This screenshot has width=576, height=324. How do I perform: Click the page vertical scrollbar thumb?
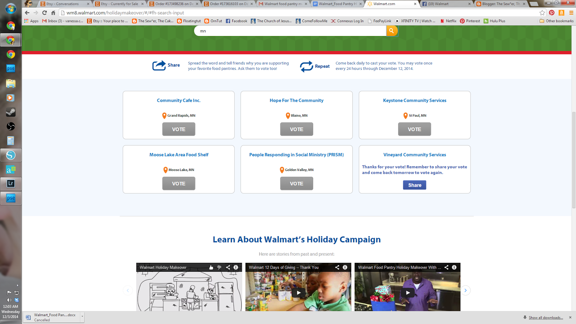573,160
